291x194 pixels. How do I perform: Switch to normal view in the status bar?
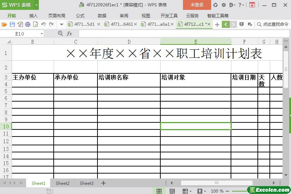[159, 191]
